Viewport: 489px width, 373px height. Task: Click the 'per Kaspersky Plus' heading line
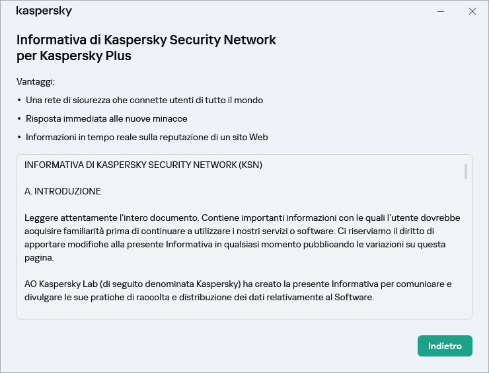click(74, 56)
